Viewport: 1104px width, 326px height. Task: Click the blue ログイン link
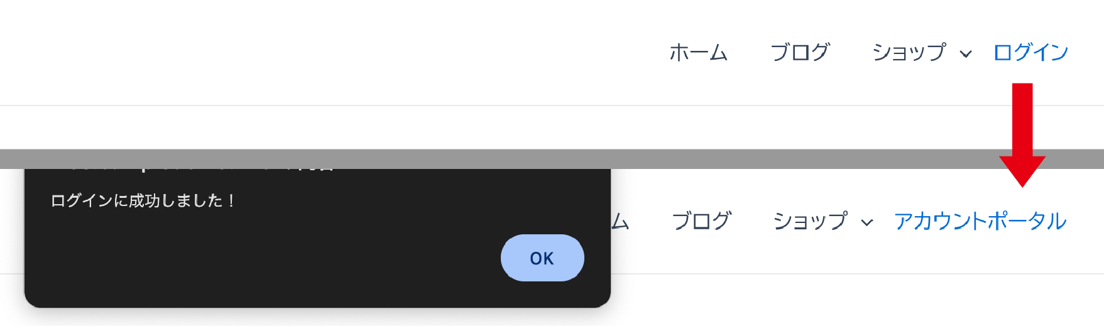1030,52
